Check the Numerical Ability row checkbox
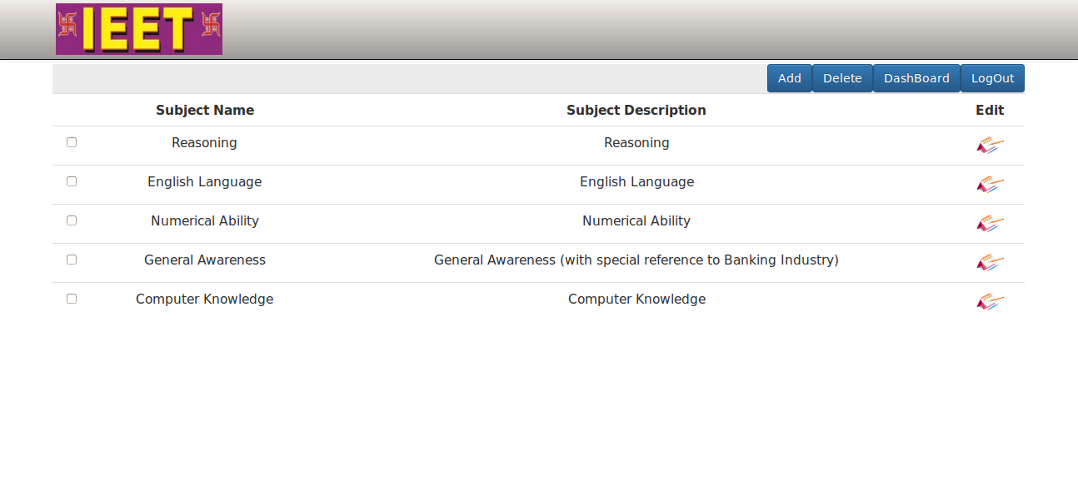 click(72, 220)
